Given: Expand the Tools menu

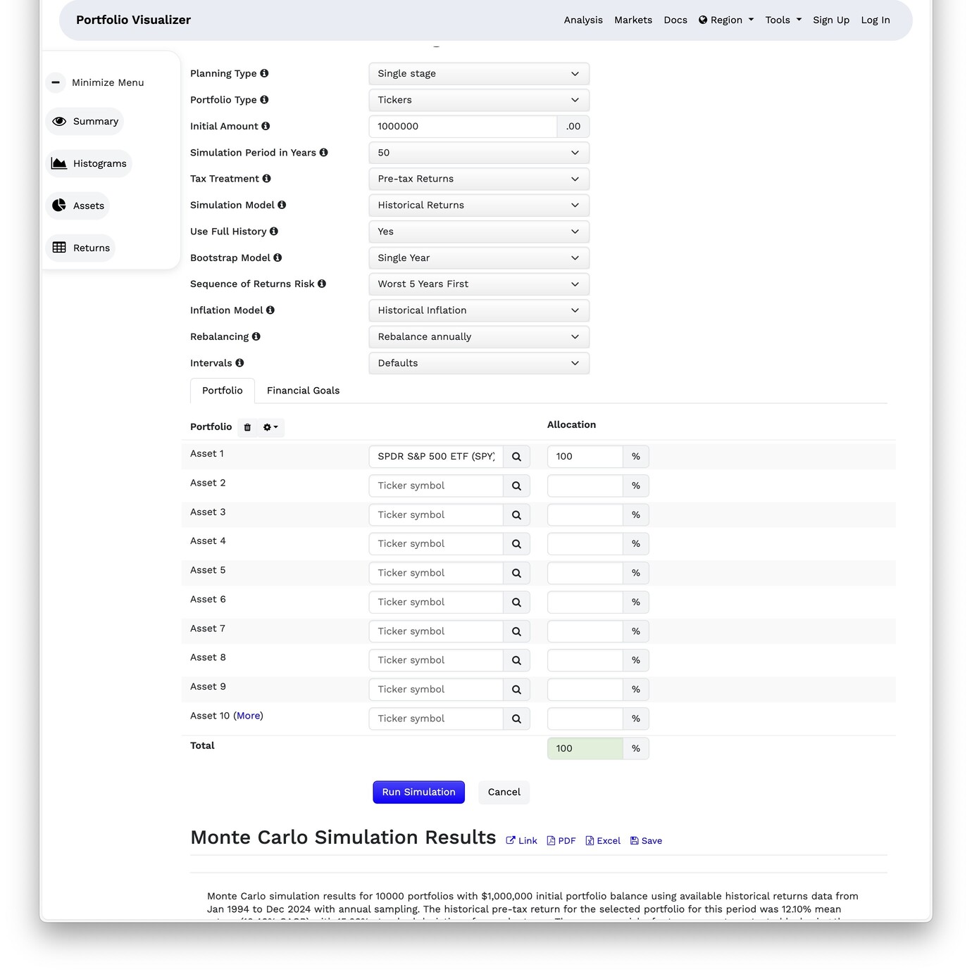Looking at the screenshot, I should (x=783, y=20).
